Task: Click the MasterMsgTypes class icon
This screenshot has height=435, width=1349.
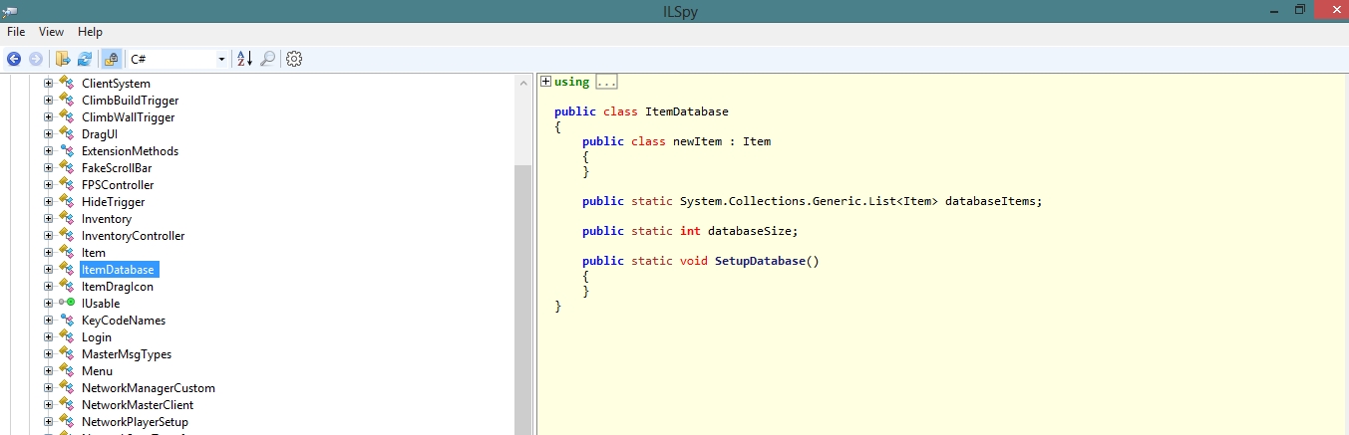Action: pos(67,354)
